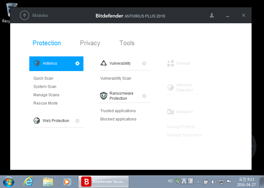264x188 pixels.
Task: Switch to the Privacy tab
Action: (90, 43)
